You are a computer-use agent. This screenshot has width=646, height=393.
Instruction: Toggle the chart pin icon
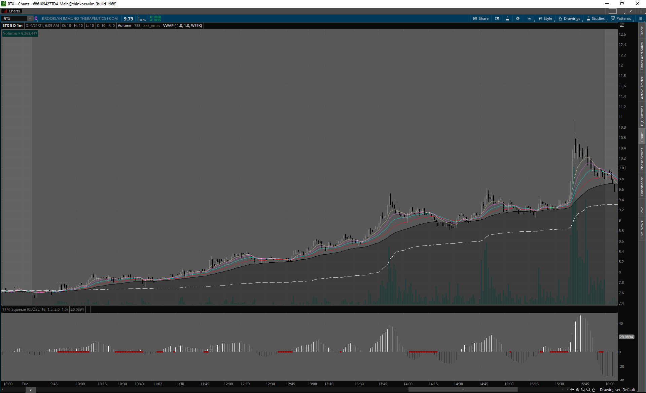point(631,11)
